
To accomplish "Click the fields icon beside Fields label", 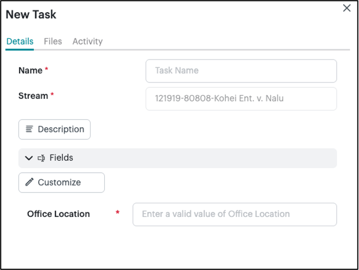I will 41,158.
